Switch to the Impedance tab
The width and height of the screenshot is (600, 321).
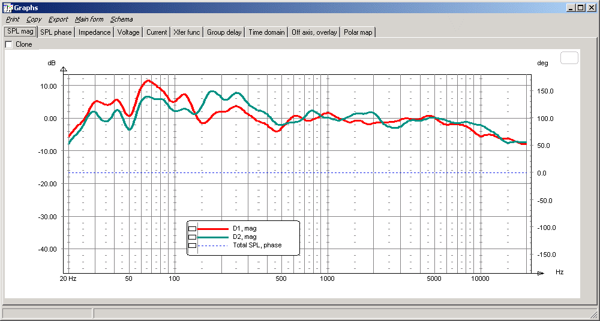95,32
